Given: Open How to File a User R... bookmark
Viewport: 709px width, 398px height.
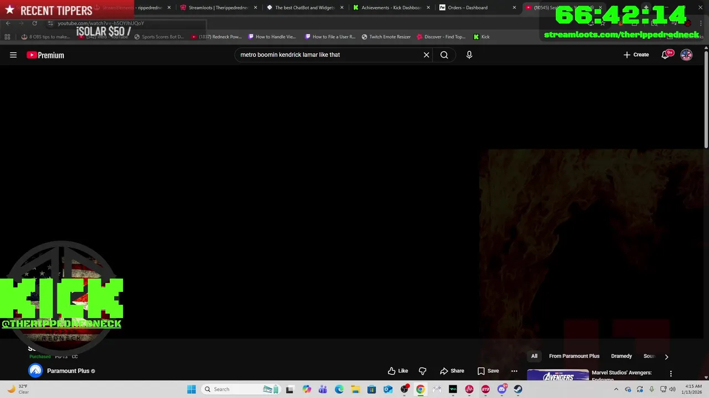Looking at the screenshot, I should click(x=330, y=37).
